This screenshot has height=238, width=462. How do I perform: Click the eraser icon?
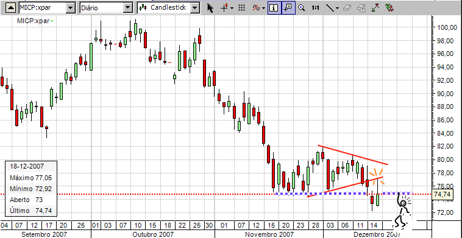click(x=346, y=8)
